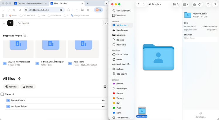Select the Kırmızı red tag
Screen dimensions: 219x120
pos(120,93)
